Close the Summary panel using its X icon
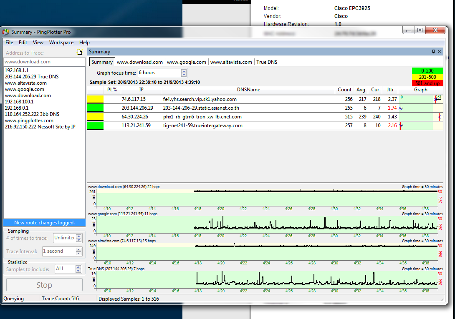The height and width of the screenshot is (319, 455). point(439,52)
